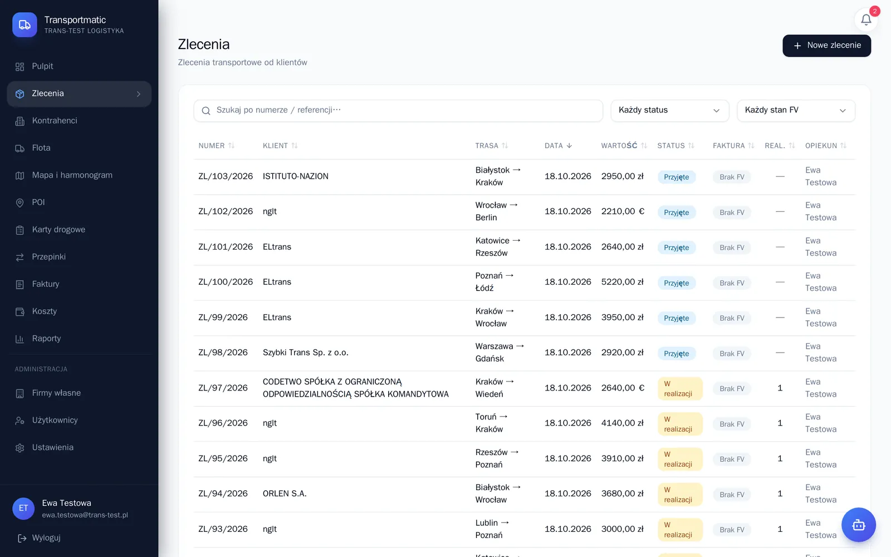Click the Koszty wallet icon

[20, 312]
